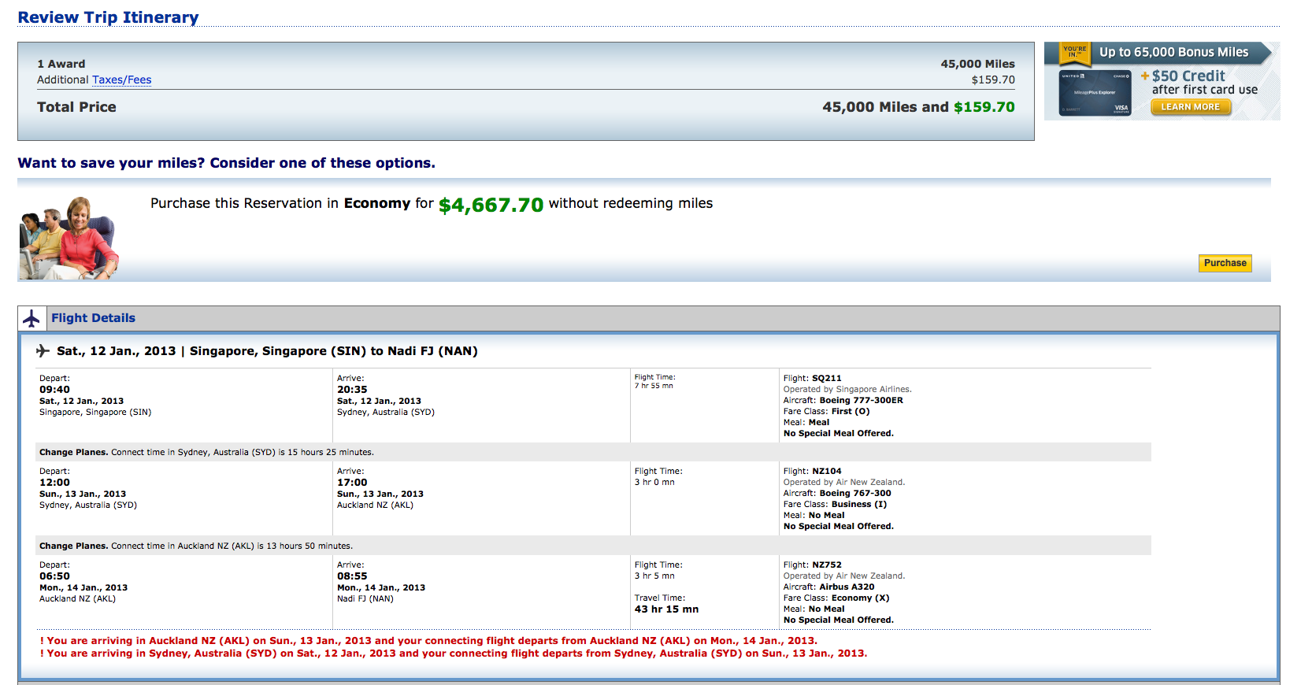Click the Review Trip Itinerary heading
Screen dimensions: 1301x685
pos(108,17)
